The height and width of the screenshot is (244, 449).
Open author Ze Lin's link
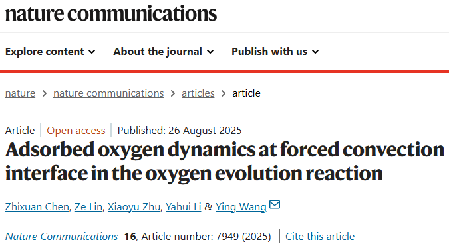coord(88,207)
